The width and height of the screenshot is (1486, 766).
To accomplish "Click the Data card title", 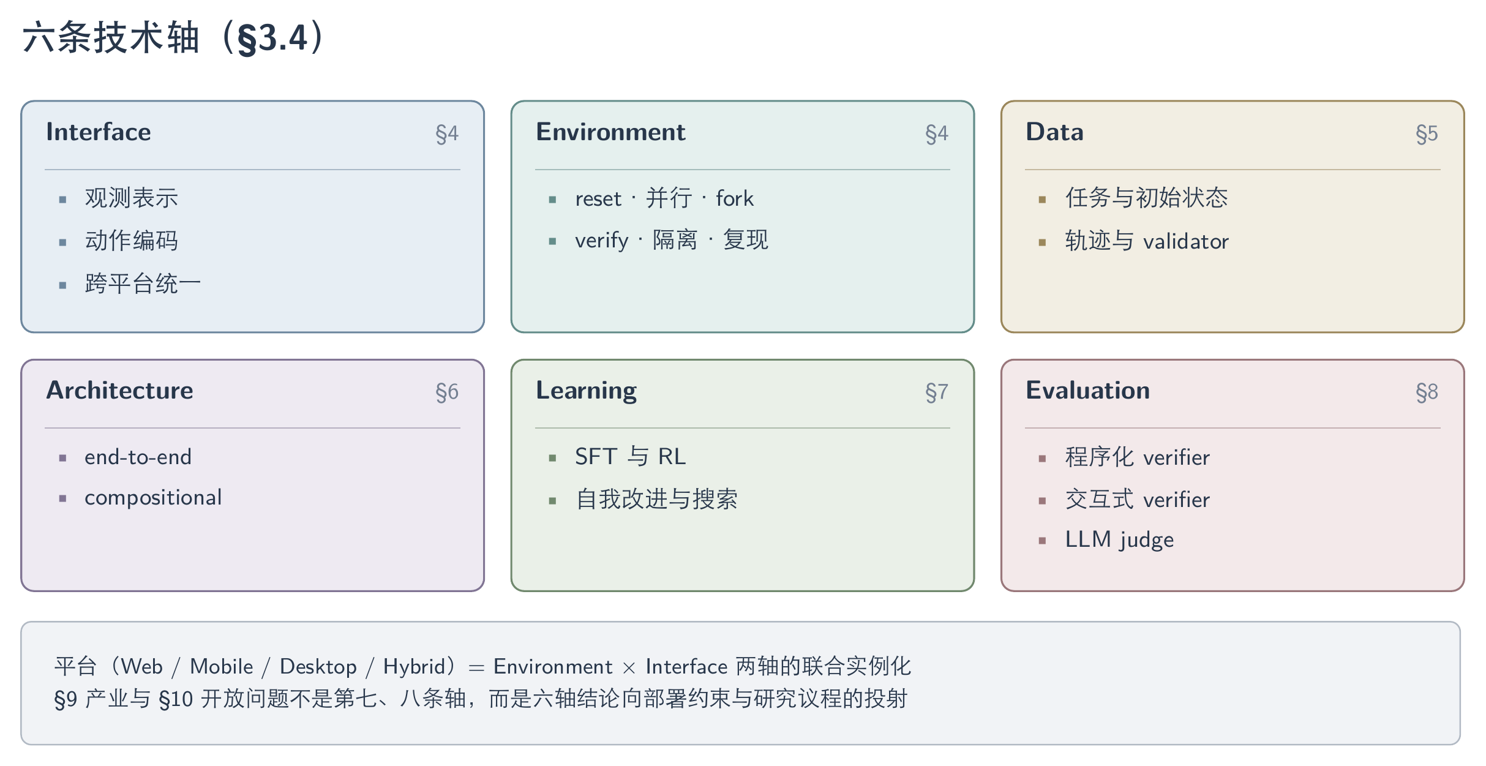I will [1054, 132].
